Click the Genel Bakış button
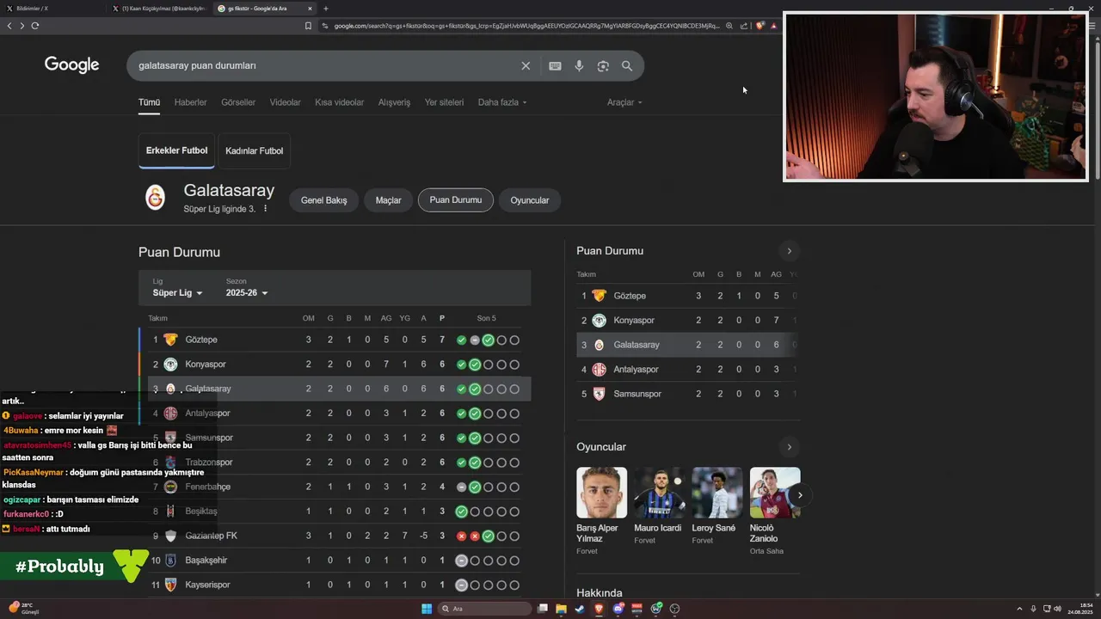This screenshot has width=1101, height=619. 324,200
